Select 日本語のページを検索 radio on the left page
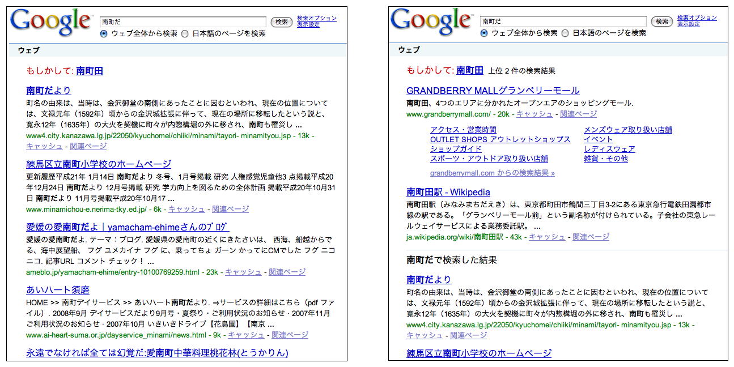Viewport: 734px width, 367px height. coord(185,33)
